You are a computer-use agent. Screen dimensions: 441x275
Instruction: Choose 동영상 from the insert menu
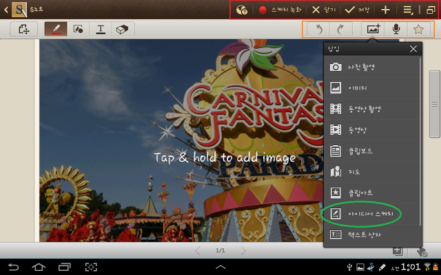point(372,130)
